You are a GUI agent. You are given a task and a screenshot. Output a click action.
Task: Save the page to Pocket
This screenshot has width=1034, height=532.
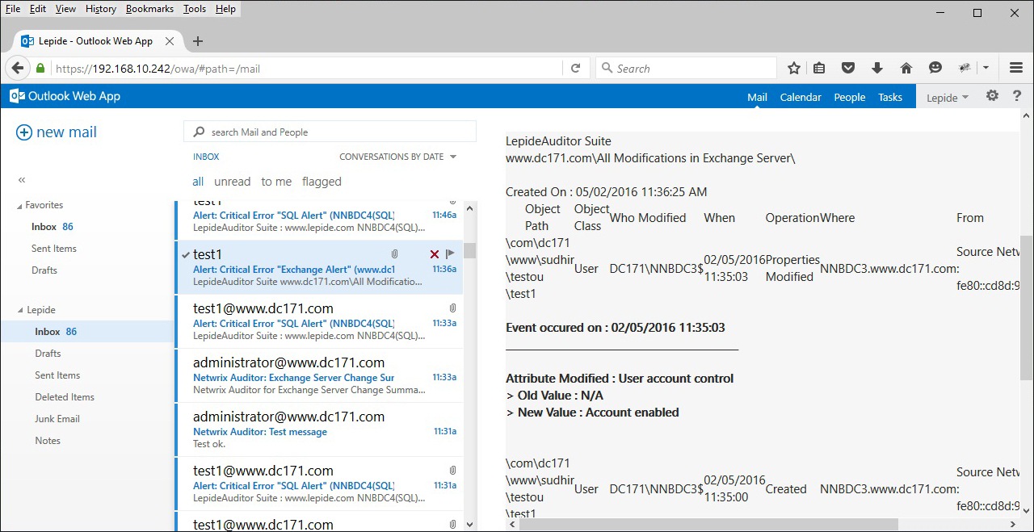848,68
